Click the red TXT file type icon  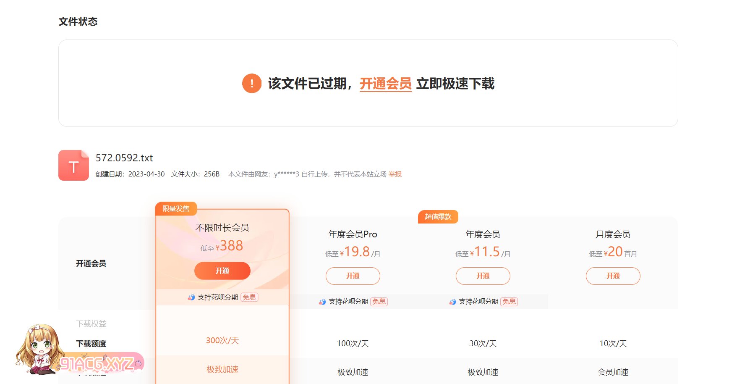(x=73, y=166)
